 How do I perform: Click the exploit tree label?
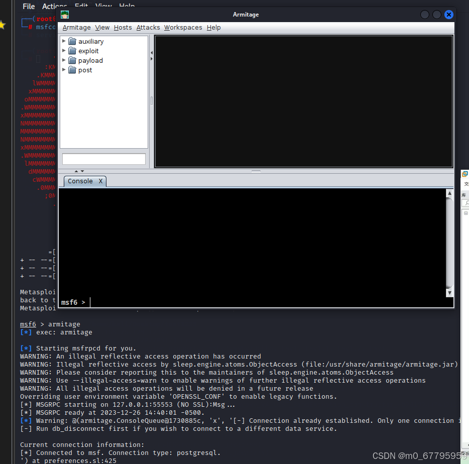click(88, 51)
